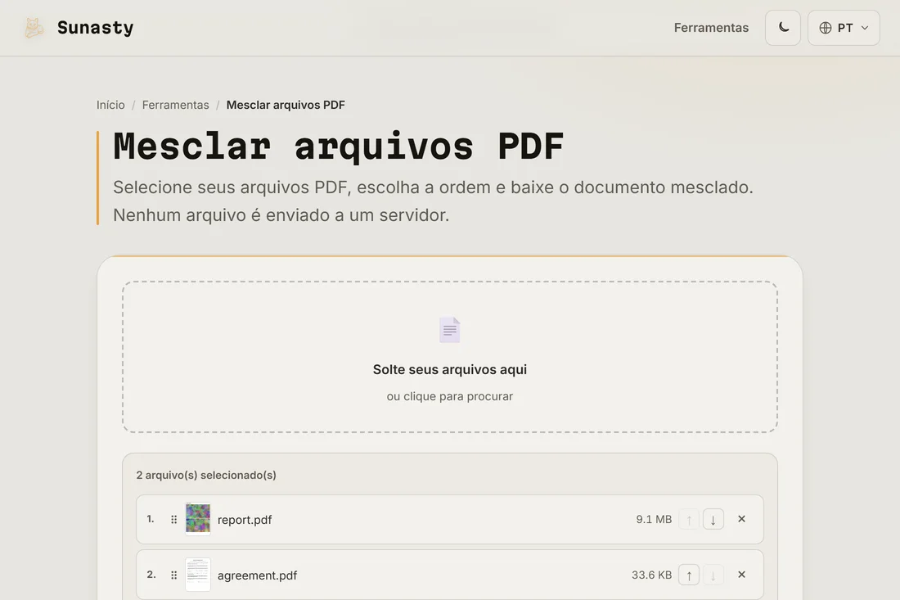Move agreement.pdf up with the arrow
This screenshot has height=600, width=900.
[689, 575]
